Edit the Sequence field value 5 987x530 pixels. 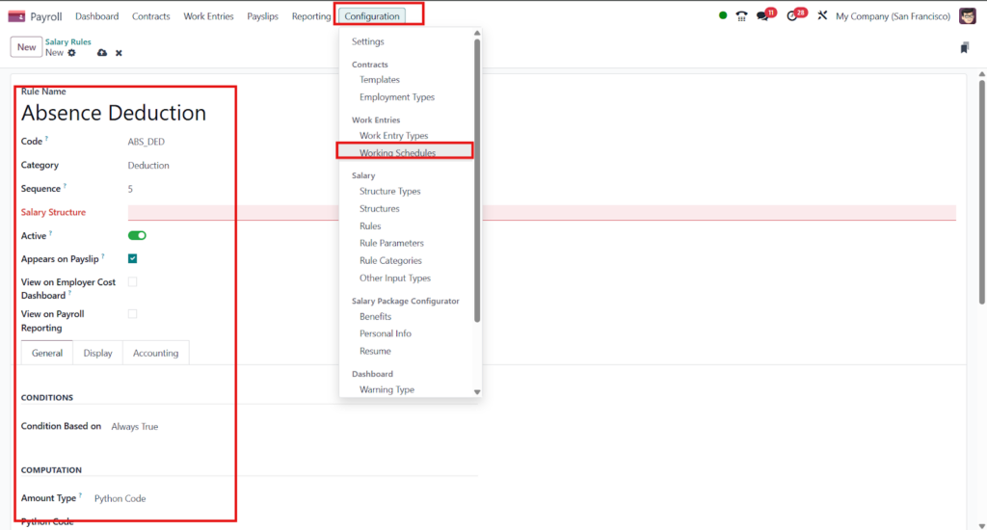[130, 189]
